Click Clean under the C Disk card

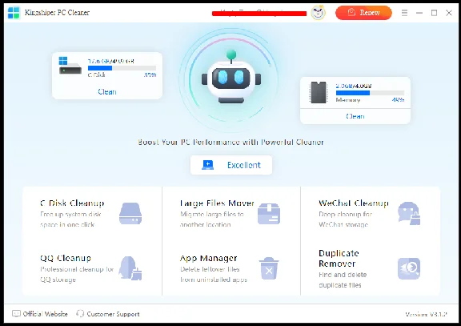(x=107, y=92)
